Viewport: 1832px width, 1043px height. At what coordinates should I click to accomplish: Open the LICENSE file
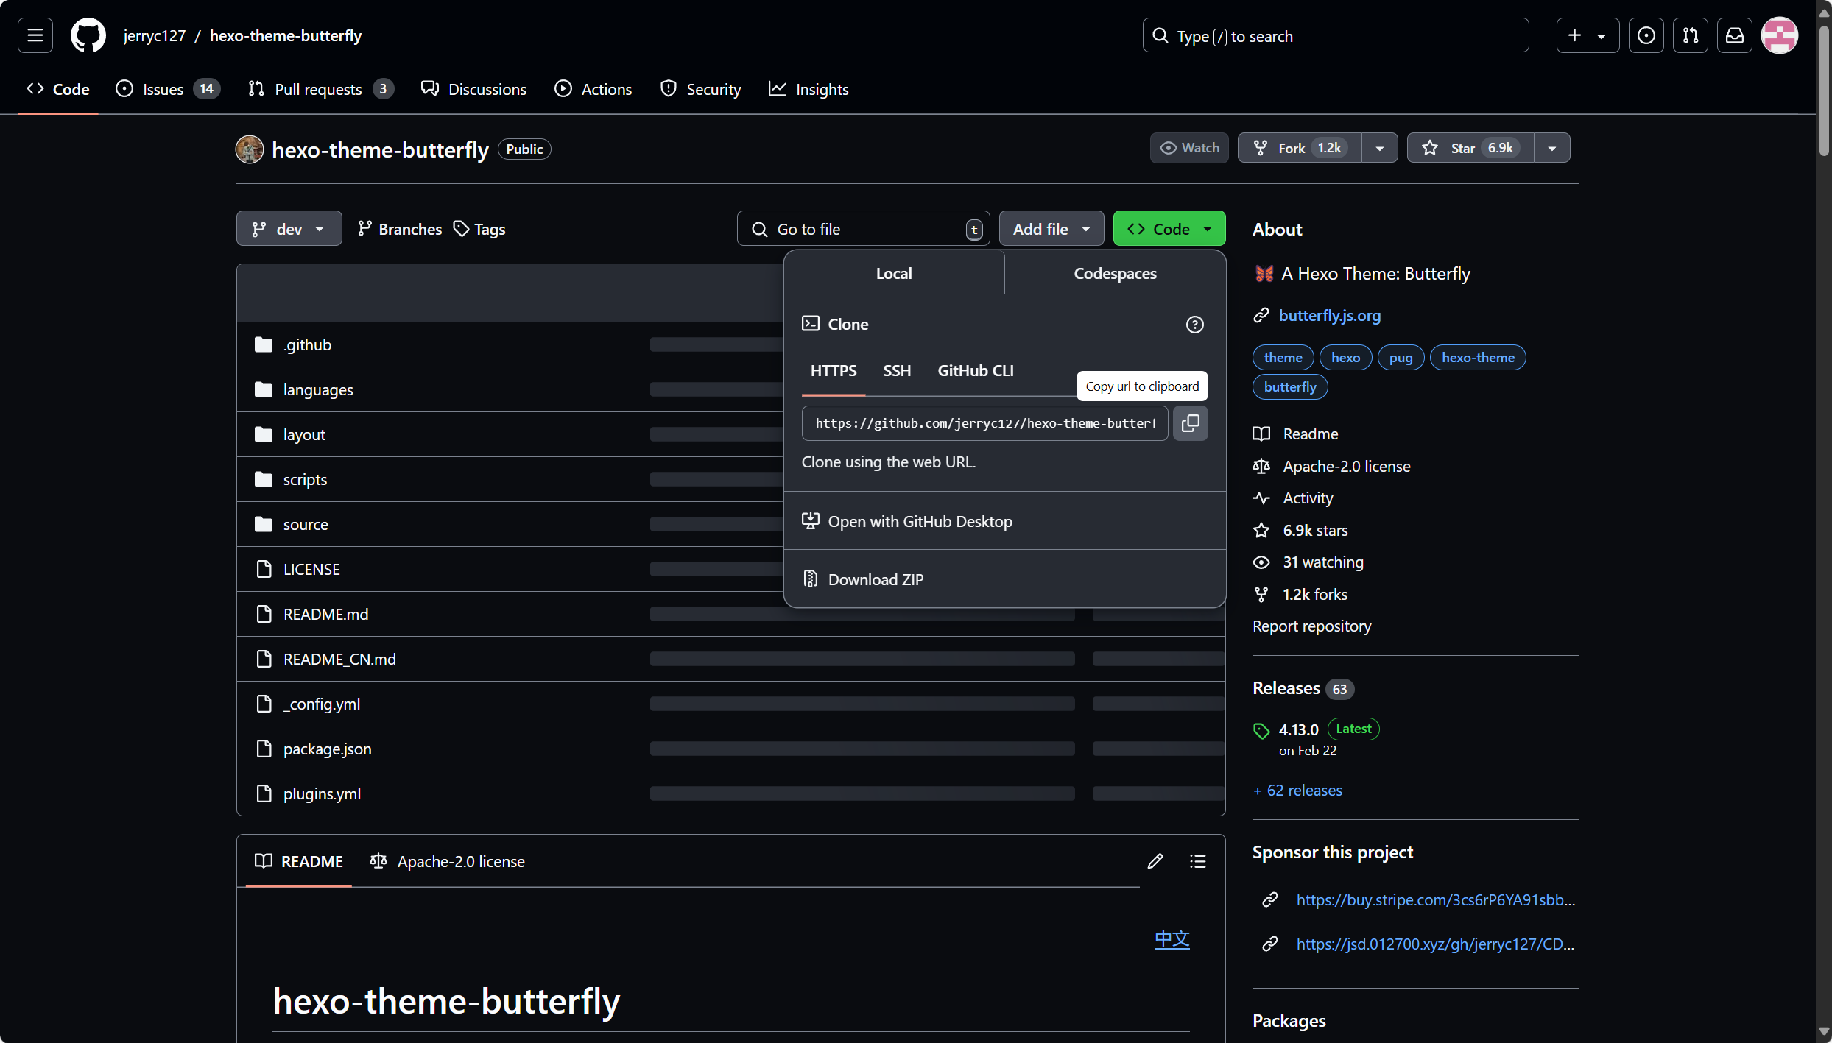point(311,569)
